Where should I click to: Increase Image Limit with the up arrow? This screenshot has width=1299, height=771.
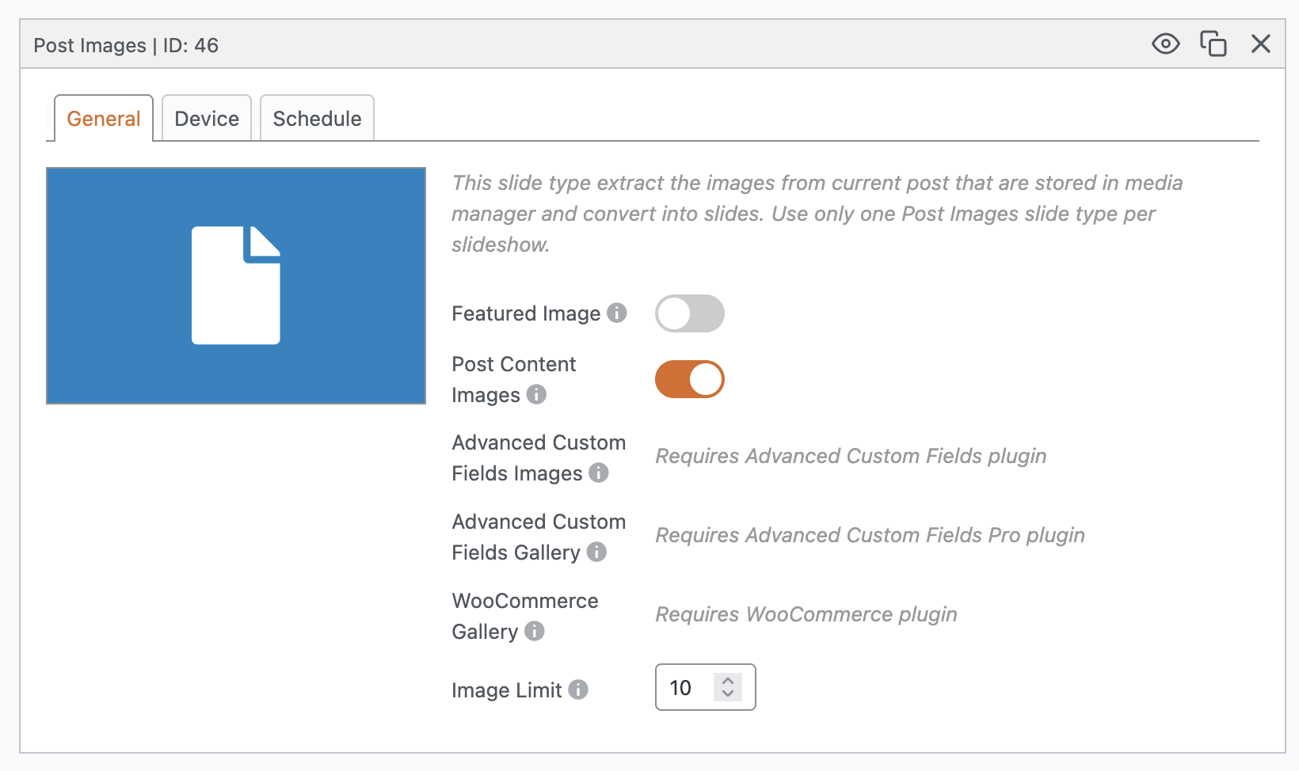pos(728,680)
